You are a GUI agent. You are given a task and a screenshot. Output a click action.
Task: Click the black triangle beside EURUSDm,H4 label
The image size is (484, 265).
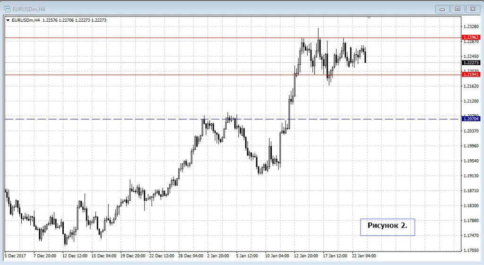click(x=8, y=20)
